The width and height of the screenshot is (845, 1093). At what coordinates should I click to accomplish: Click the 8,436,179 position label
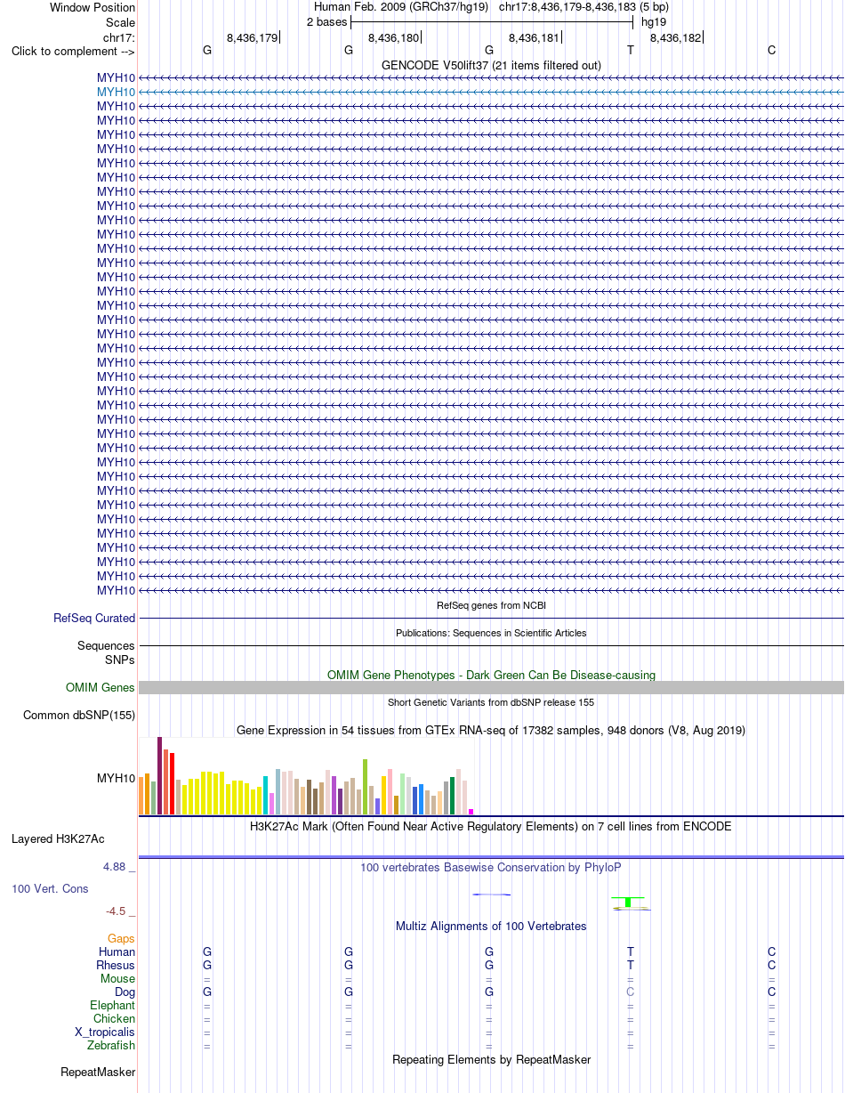coord(253,37)
